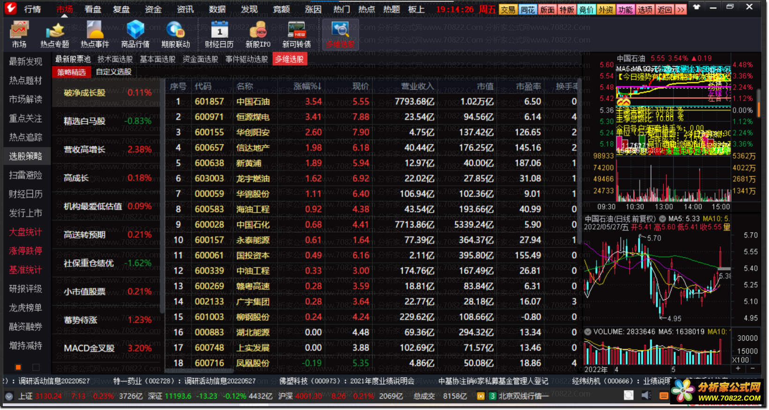Click the 功能 button

point(625,9)
